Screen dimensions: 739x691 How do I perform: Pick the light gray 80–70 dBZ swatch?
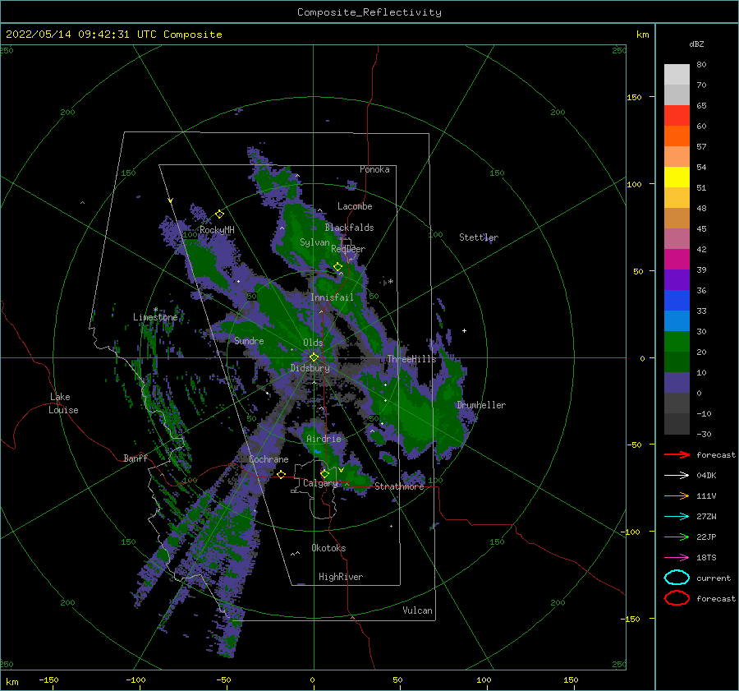[677, 75]
